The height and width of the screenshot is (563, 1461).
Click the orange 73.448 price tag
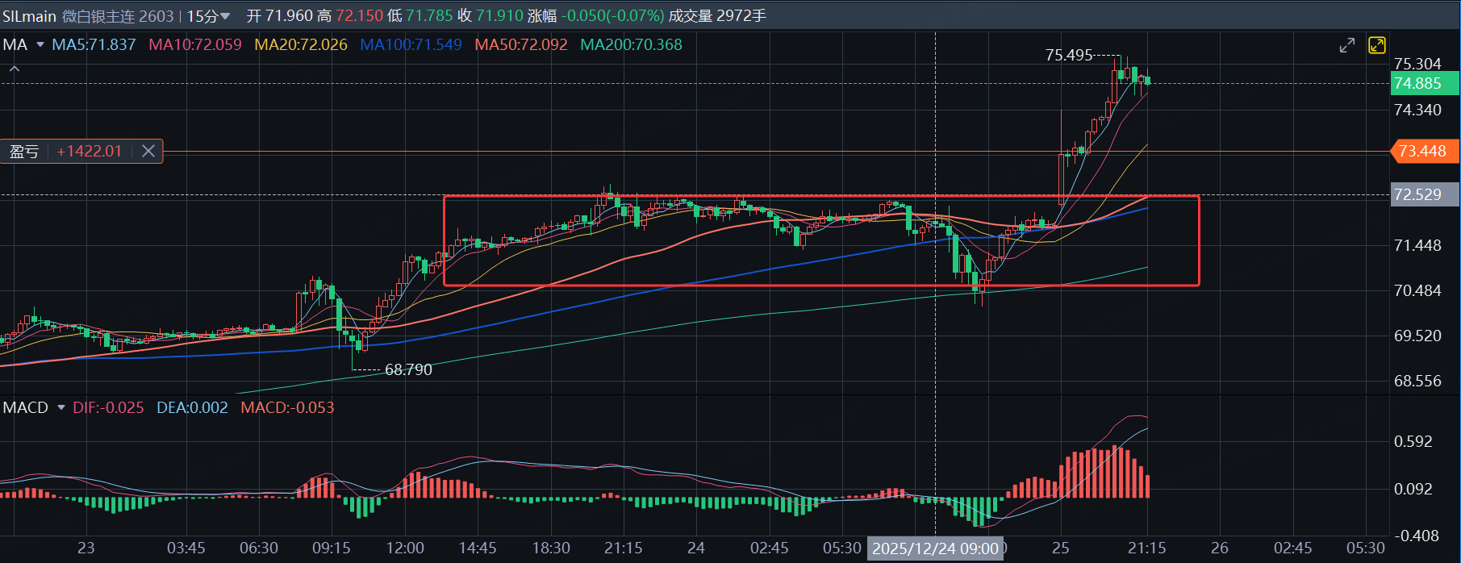[1425, 151]
